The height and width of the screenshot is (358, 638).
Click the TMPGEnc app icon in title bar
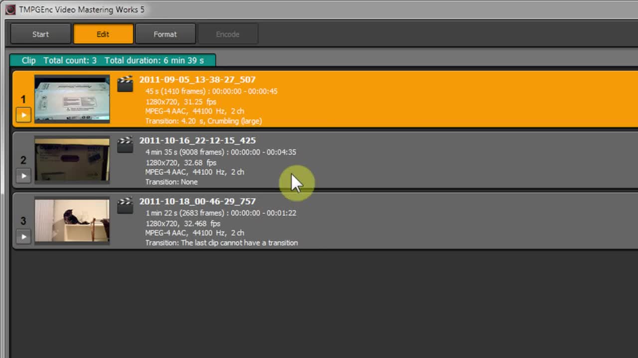pyautogui.click(x=10, y=9)
